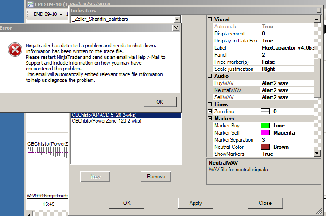326x216 pixels.
Task: Click the Close button
Action: 265,203
